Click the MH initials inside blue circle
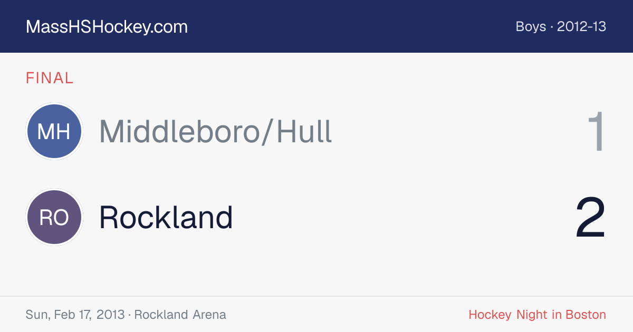Image resolution: width=633 pixels, height=332 pixels. 54,132
